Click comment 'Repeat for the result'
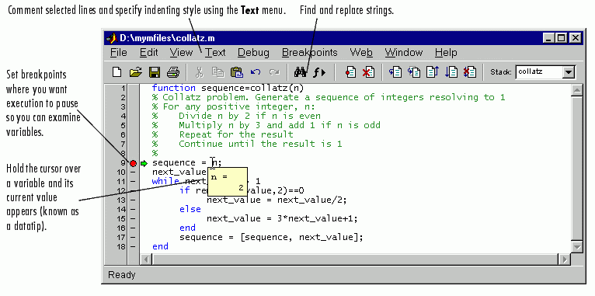This screenshot has width=595, height=296. pyautogui.click(x=236, y=134)
